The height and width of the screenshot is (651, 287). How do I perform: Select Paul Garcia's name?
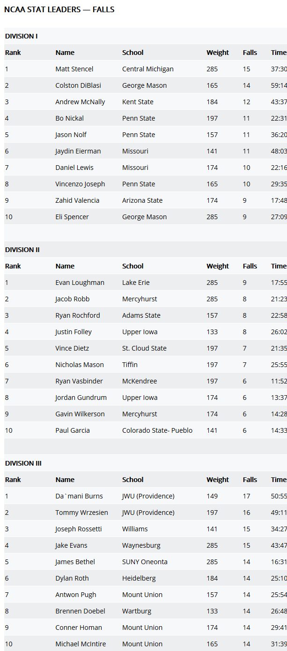73,430
